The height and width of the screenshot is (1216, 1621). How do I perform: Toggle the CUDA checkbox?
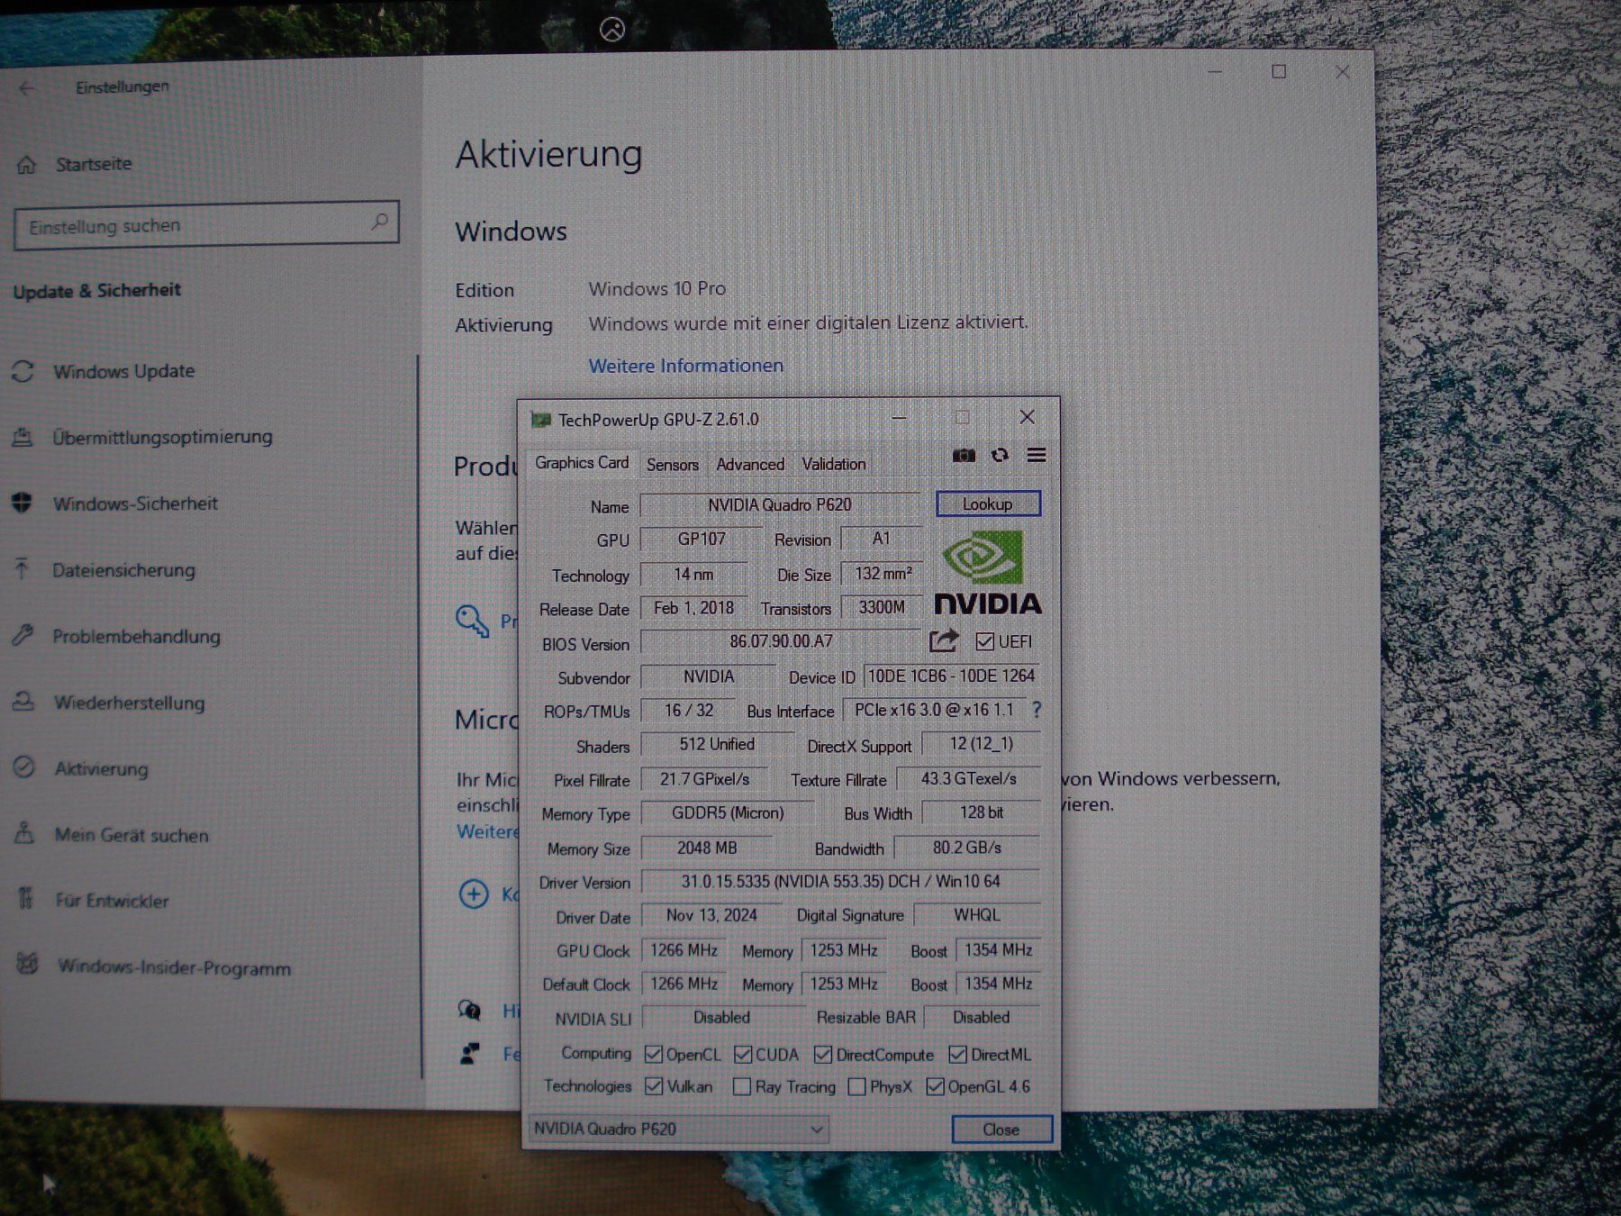[x=743, y=1055]
